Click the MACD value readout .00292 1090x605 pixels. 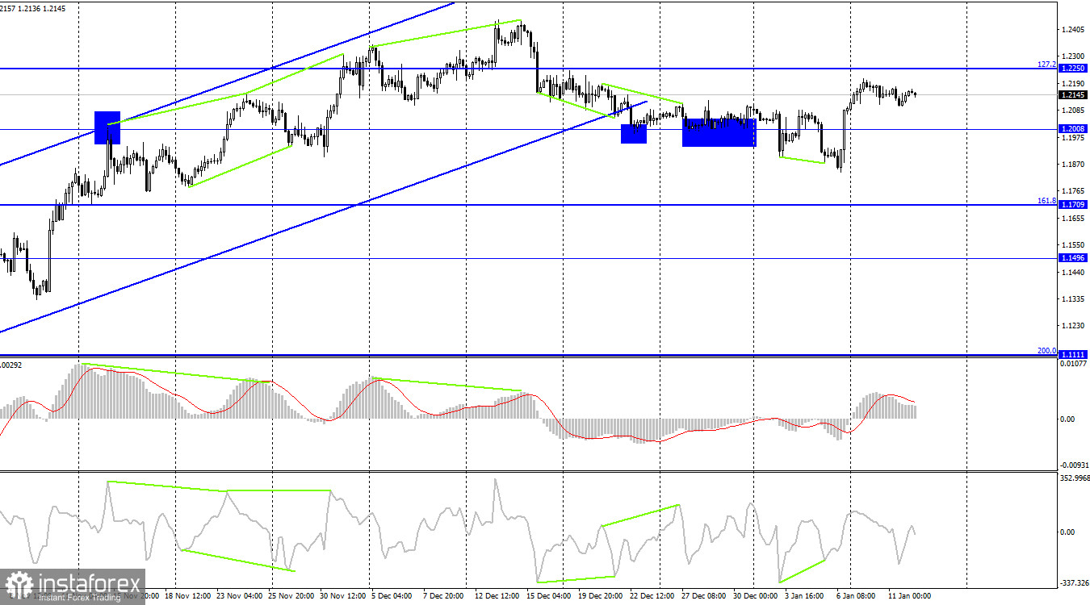(12, 365)
